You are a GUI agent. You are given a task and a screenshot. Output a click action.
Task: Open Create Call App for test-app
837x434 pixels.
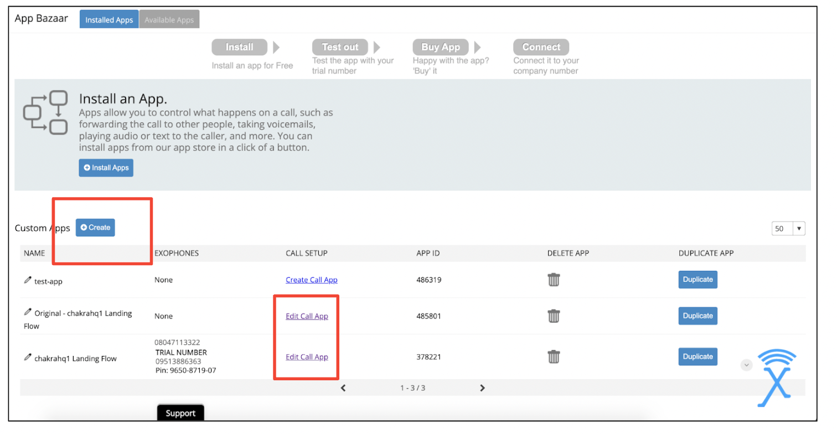click(311, 280)
